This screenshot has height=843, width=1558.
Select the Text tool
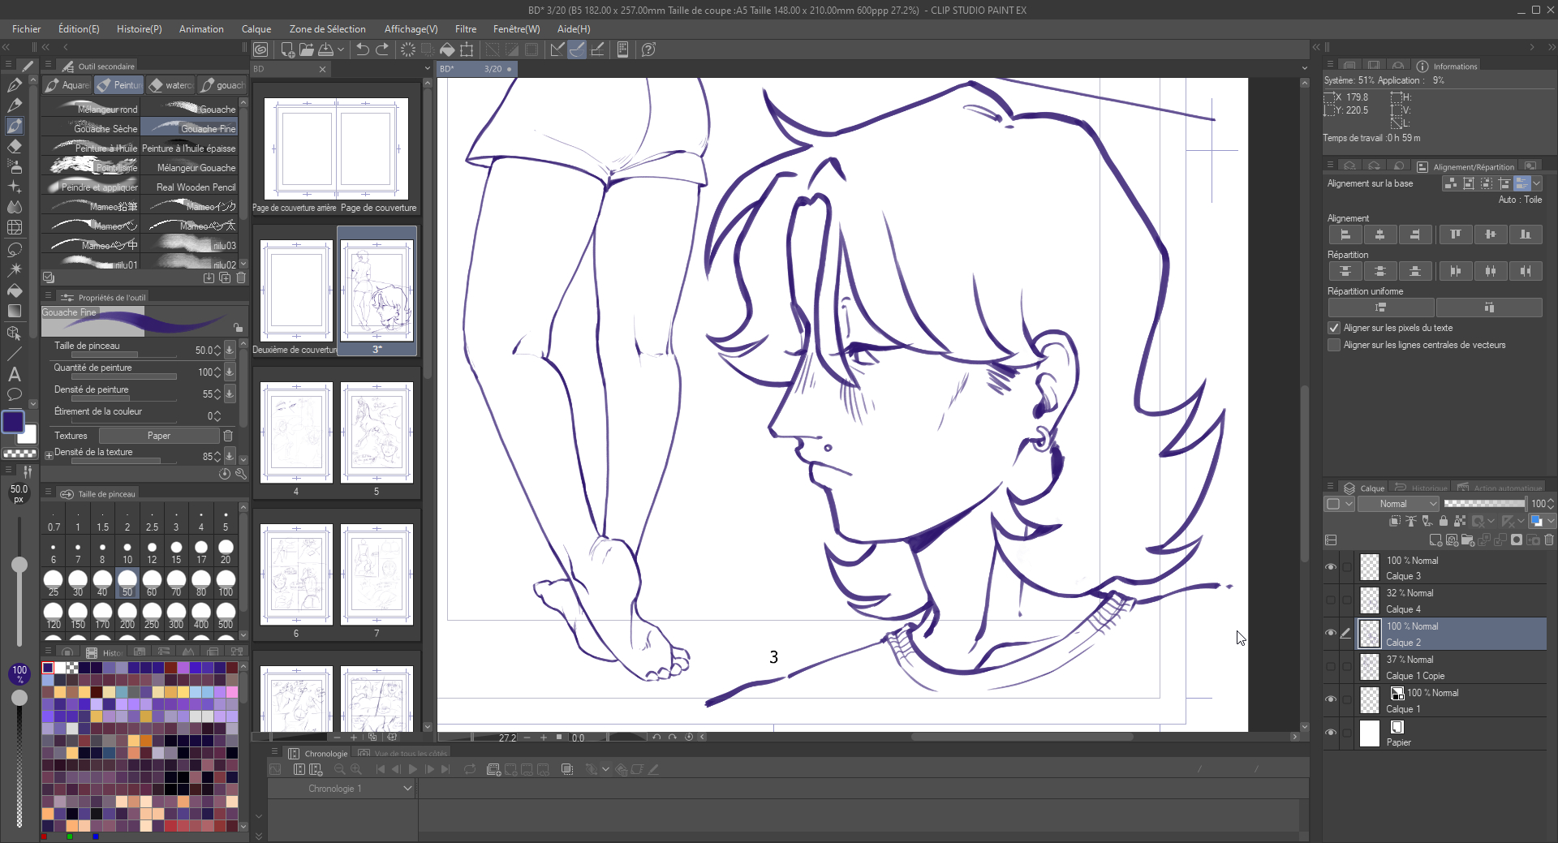(15, 374)
